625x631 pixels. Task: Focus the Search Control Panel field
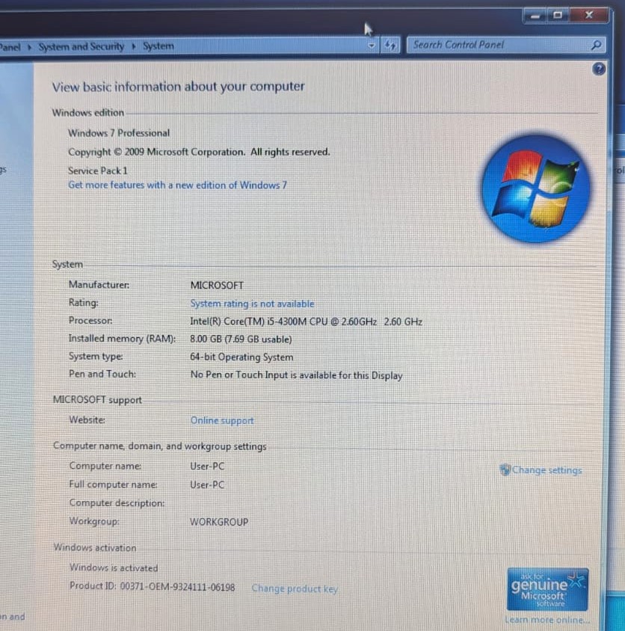point(505,45)
